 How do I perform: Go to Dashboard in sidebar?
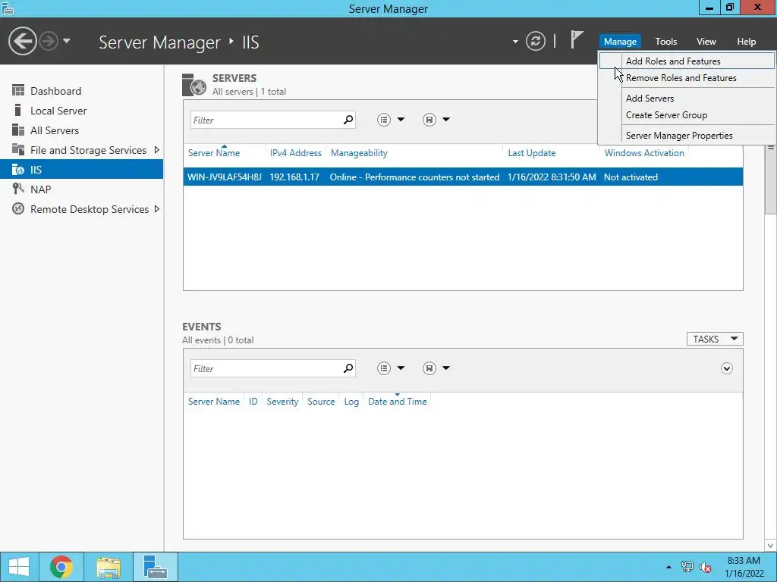[82, 91]
